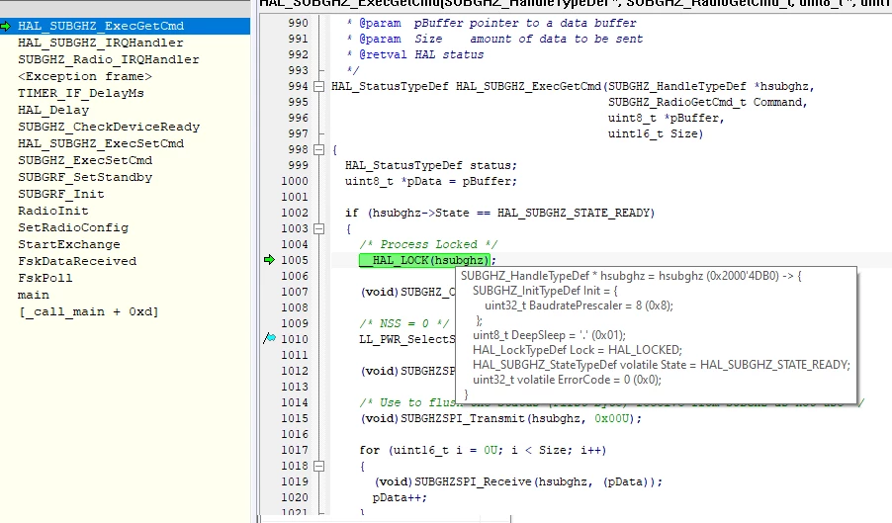Click the for loop header on line 1017
Screen dimensions: 892x523
[483, 450]
